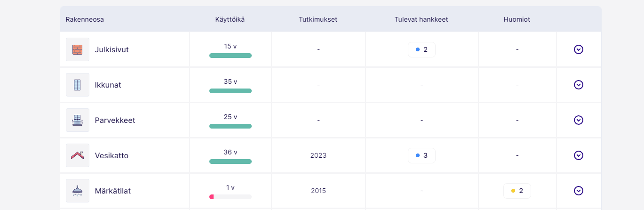Expand the Märkätilat row chevron

point(579,191)
